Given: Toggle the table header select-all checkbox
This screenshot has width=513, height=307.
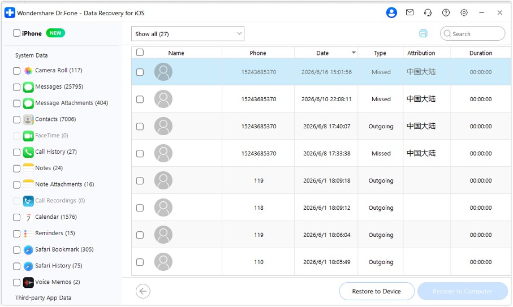Looking at the screenshot, I should [140, 53].
